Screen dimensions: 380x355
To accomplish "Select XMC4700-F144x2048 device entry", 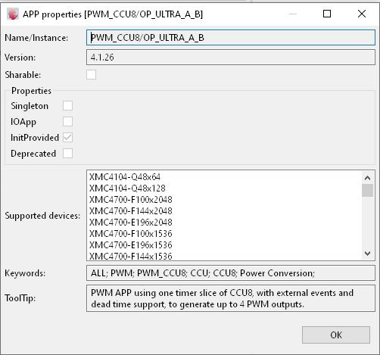I will point(131,211).
